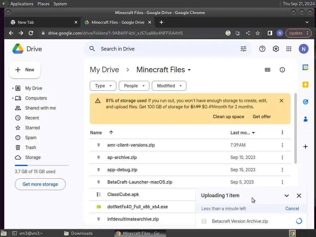This screenshot has width=316, height=237.
Task: Open Google Keep side panel icon
Action: click(305, 85)
